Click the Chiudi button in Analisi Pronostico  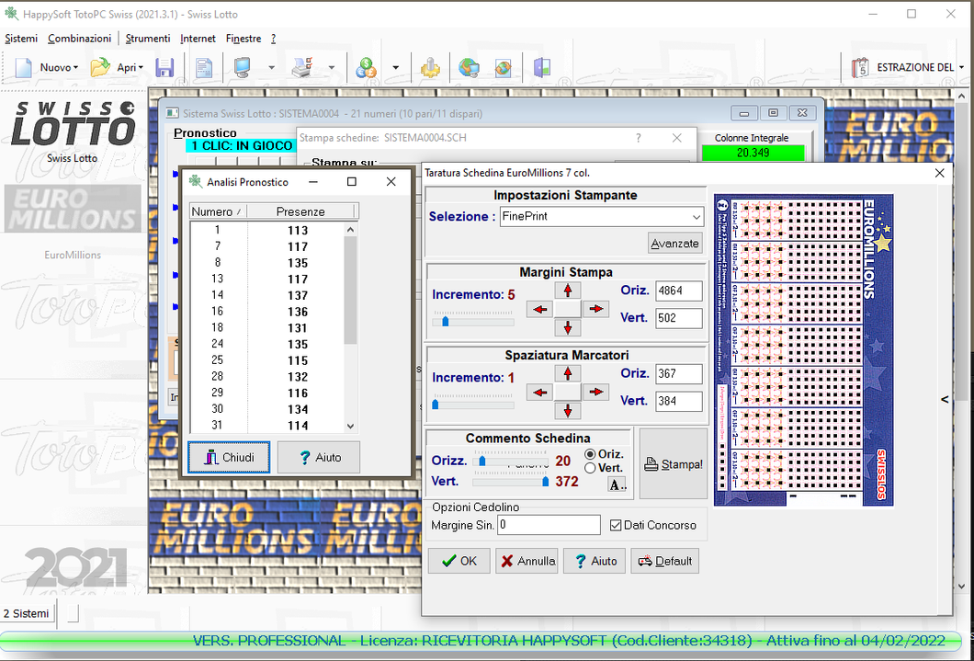click(229, 457)
